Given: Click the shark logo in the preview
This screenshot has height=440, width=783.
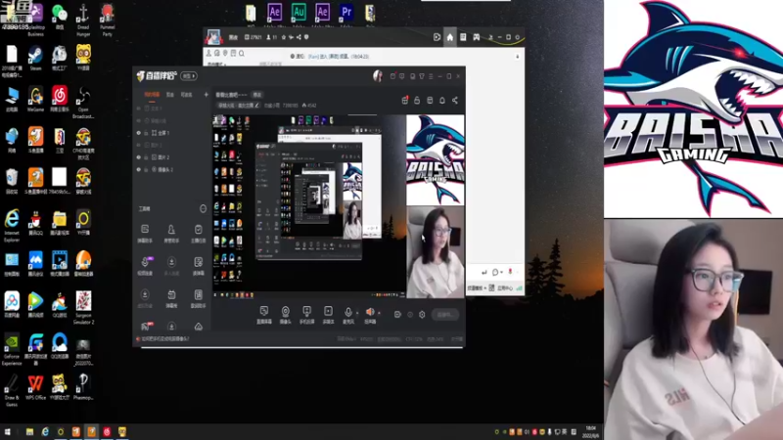Looking at the screenshot, I should coord(435,159).
